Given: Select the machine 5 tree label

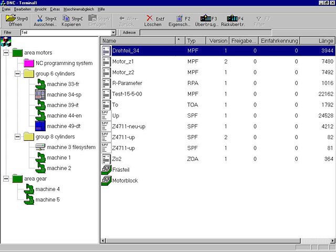Looking at the screenshot, I should tap(48, 199).
